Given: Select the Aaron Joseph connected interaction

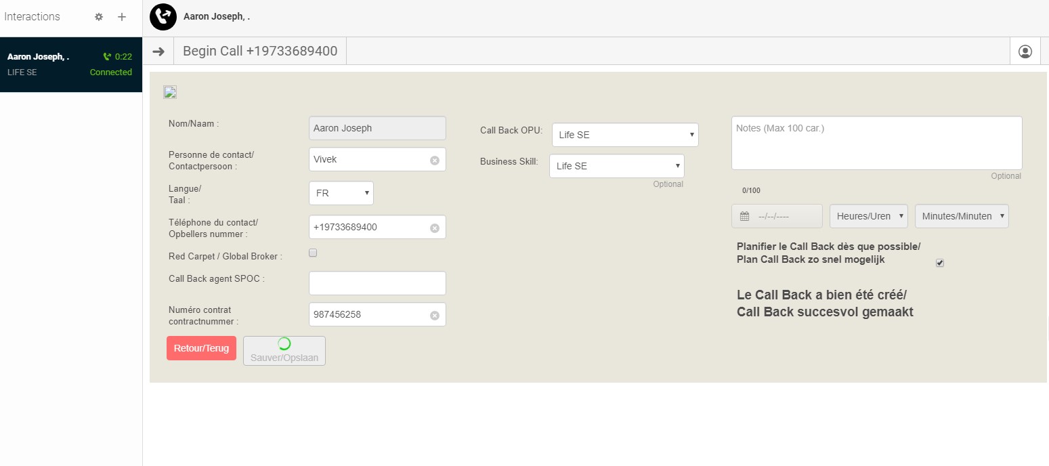Looking at the screenshot, I should pyautogui.click(x=71, y=64).
